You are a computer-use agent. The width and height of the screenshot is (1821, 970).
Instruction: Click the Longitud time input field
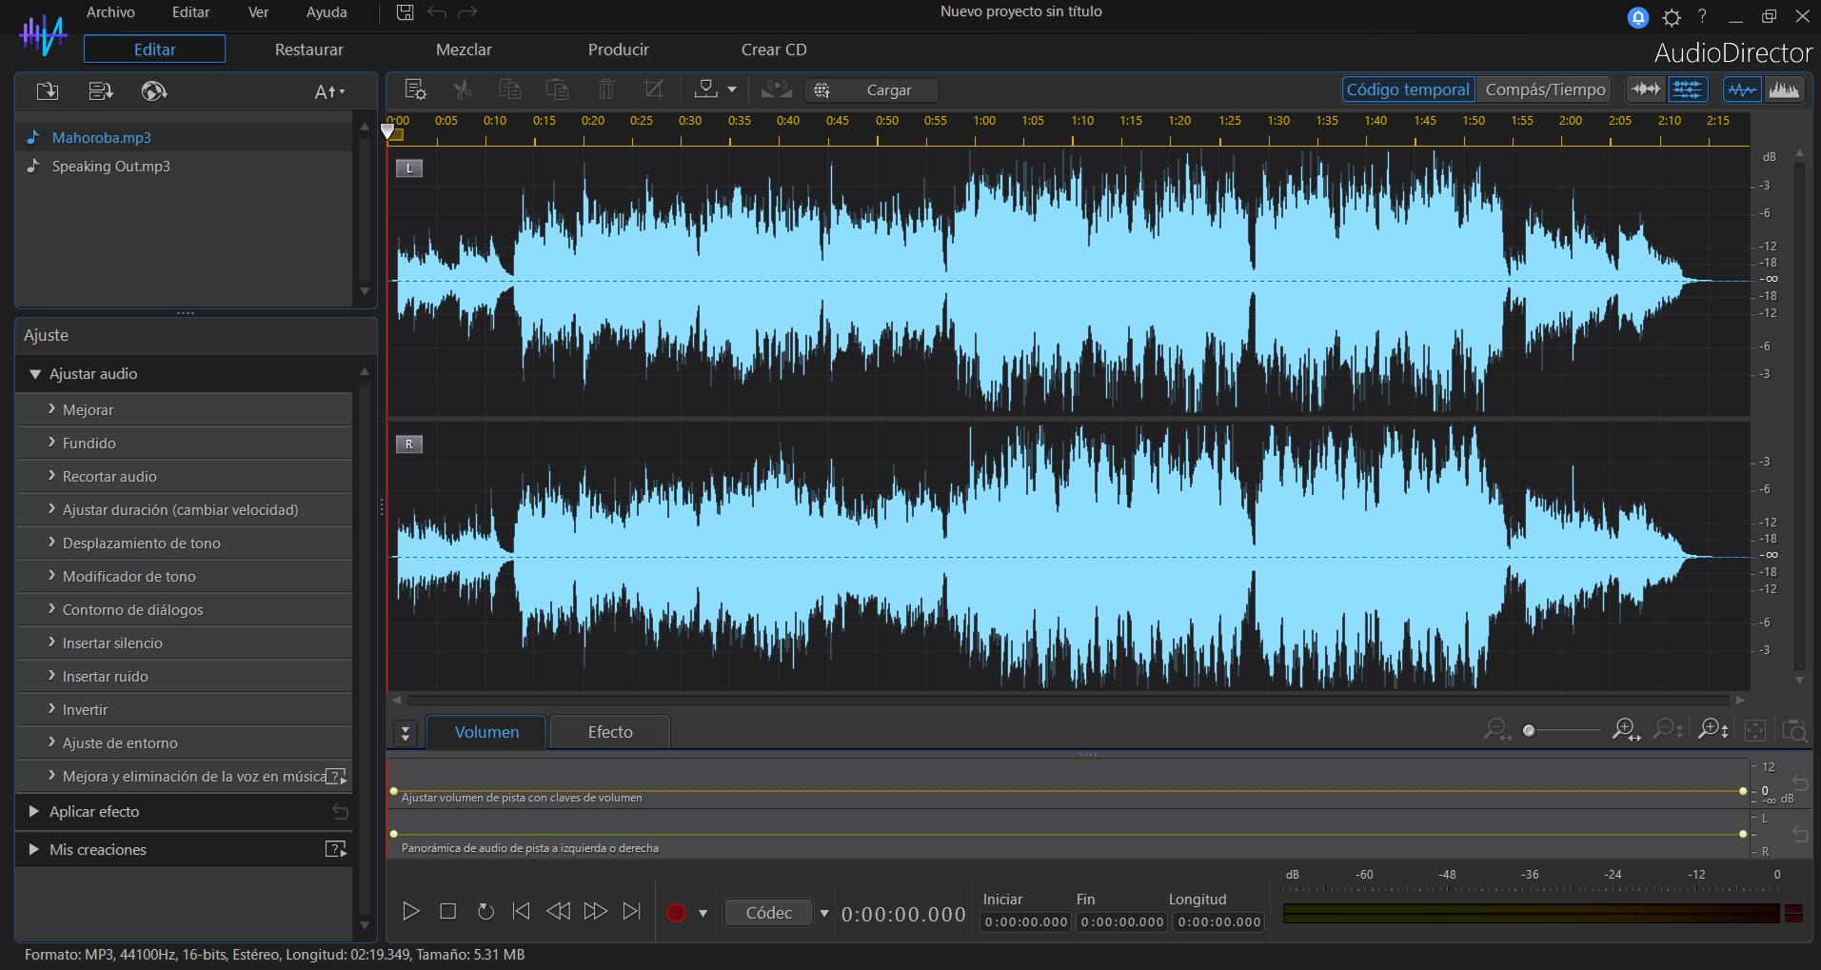pos(1218,921)
